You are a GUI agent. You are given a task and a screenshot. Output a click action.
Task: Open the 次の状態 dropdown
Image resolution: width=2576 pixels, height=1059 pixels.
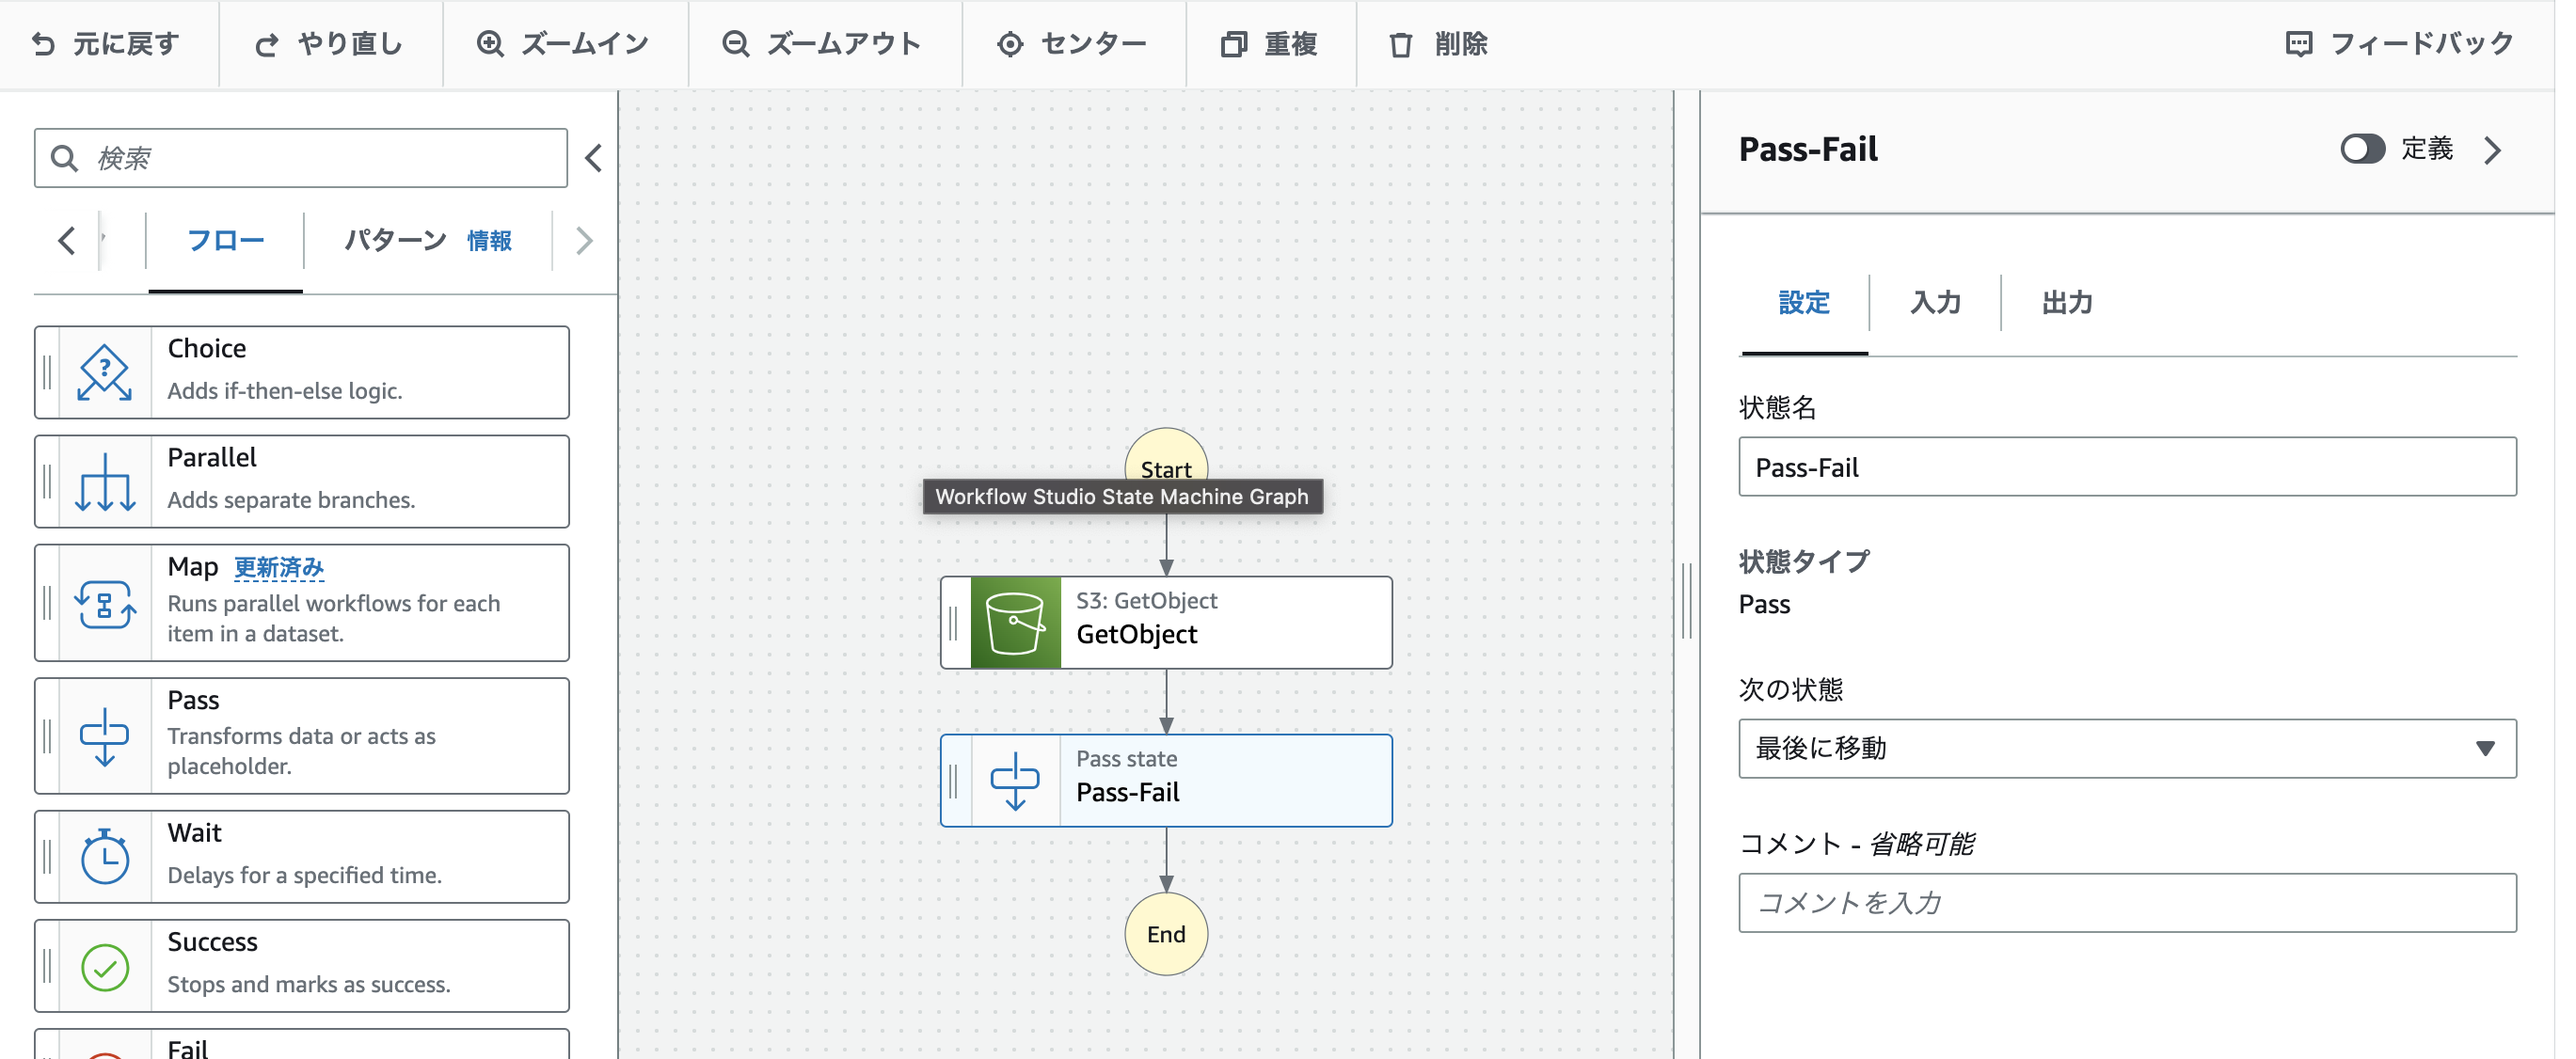coord(2126,748)
